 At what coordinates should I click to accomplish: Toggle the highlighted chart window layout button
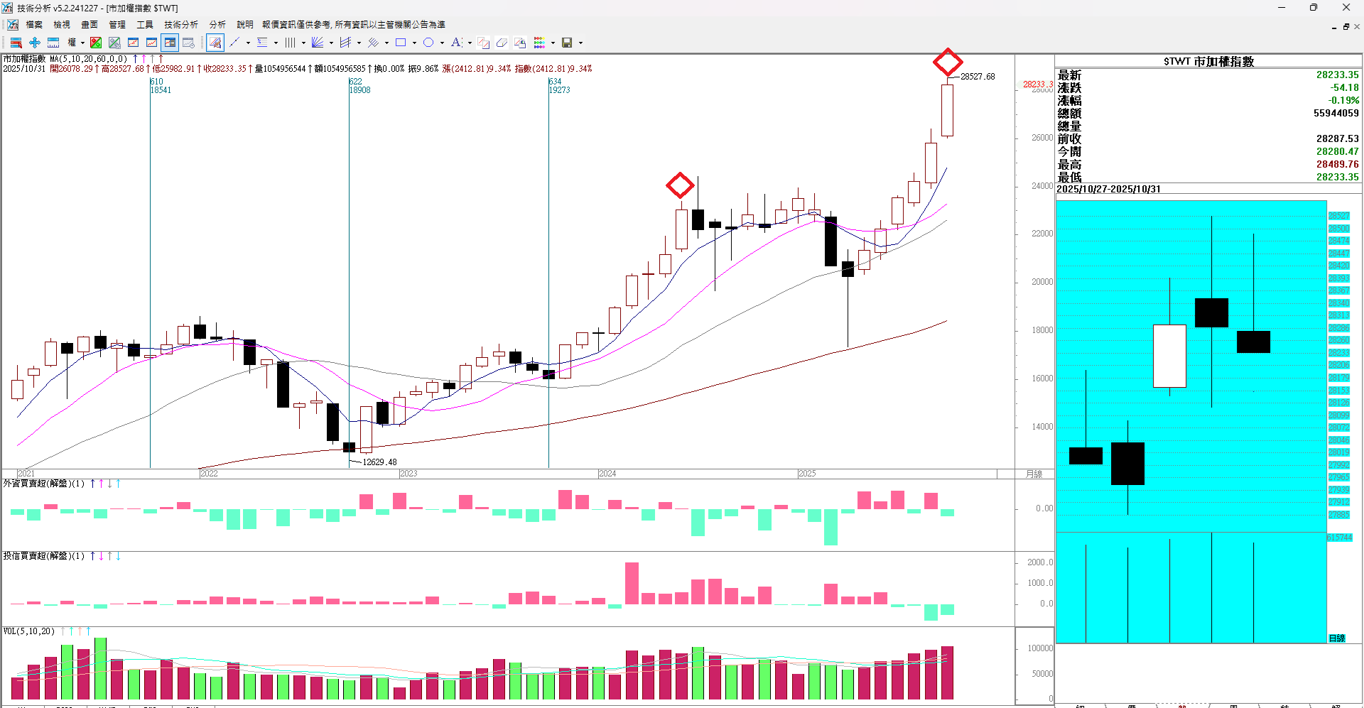coord(170,43)
